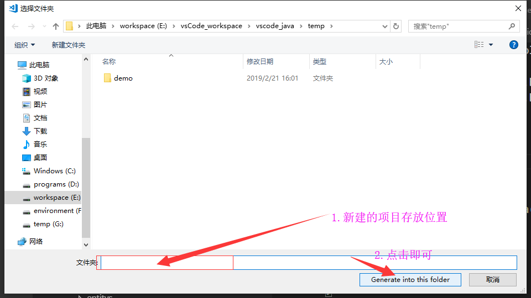This screenshot has height=298, width=531.
Task: Change the view layout icon
Action: [479, 45]
